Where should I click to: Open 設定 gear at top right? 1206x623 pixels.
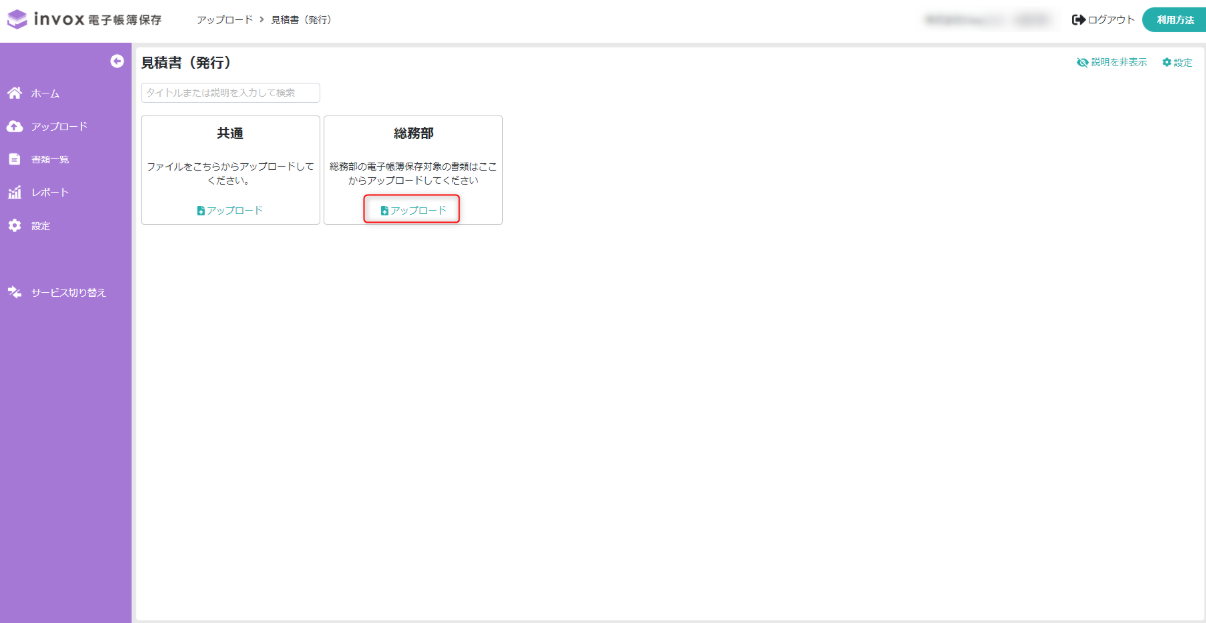click(1177, 62)
